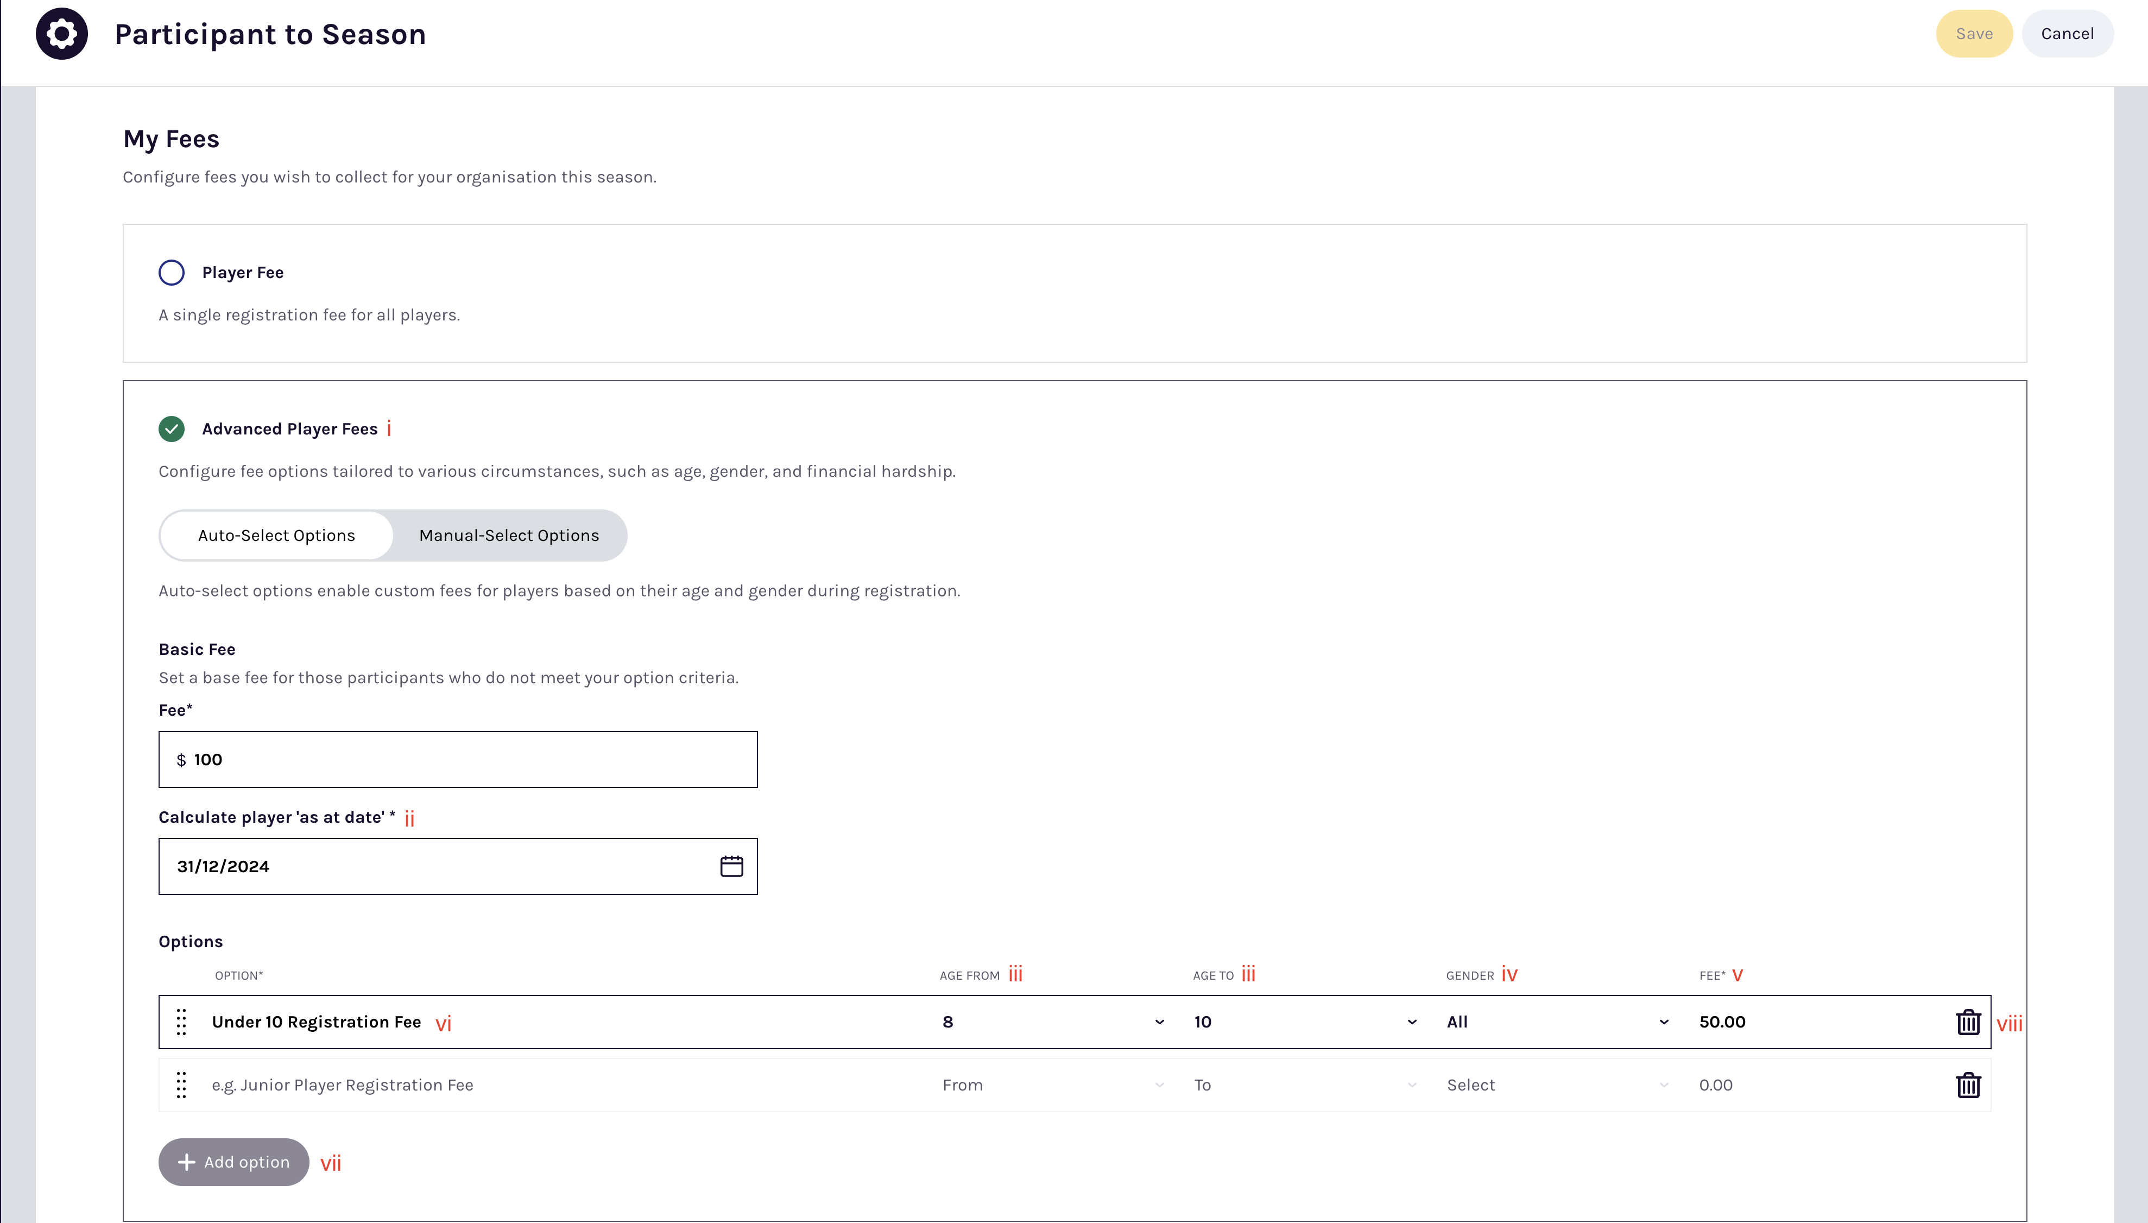This screenshot has width=2148, height=1223.
Task: Open the calendar date picker icon
Action: [730, 866]
